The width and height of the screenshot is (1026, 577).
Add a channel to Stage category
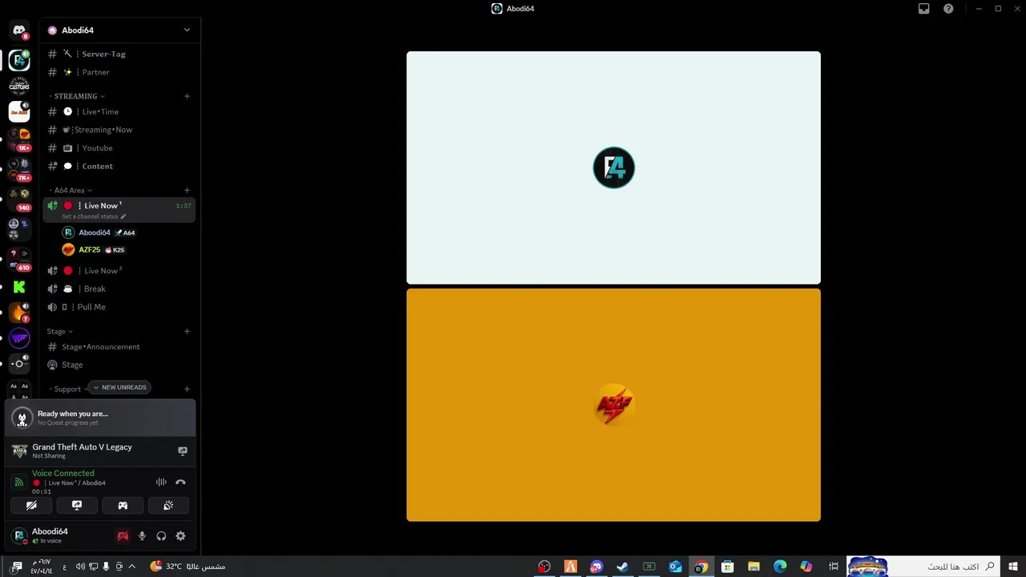187,332
